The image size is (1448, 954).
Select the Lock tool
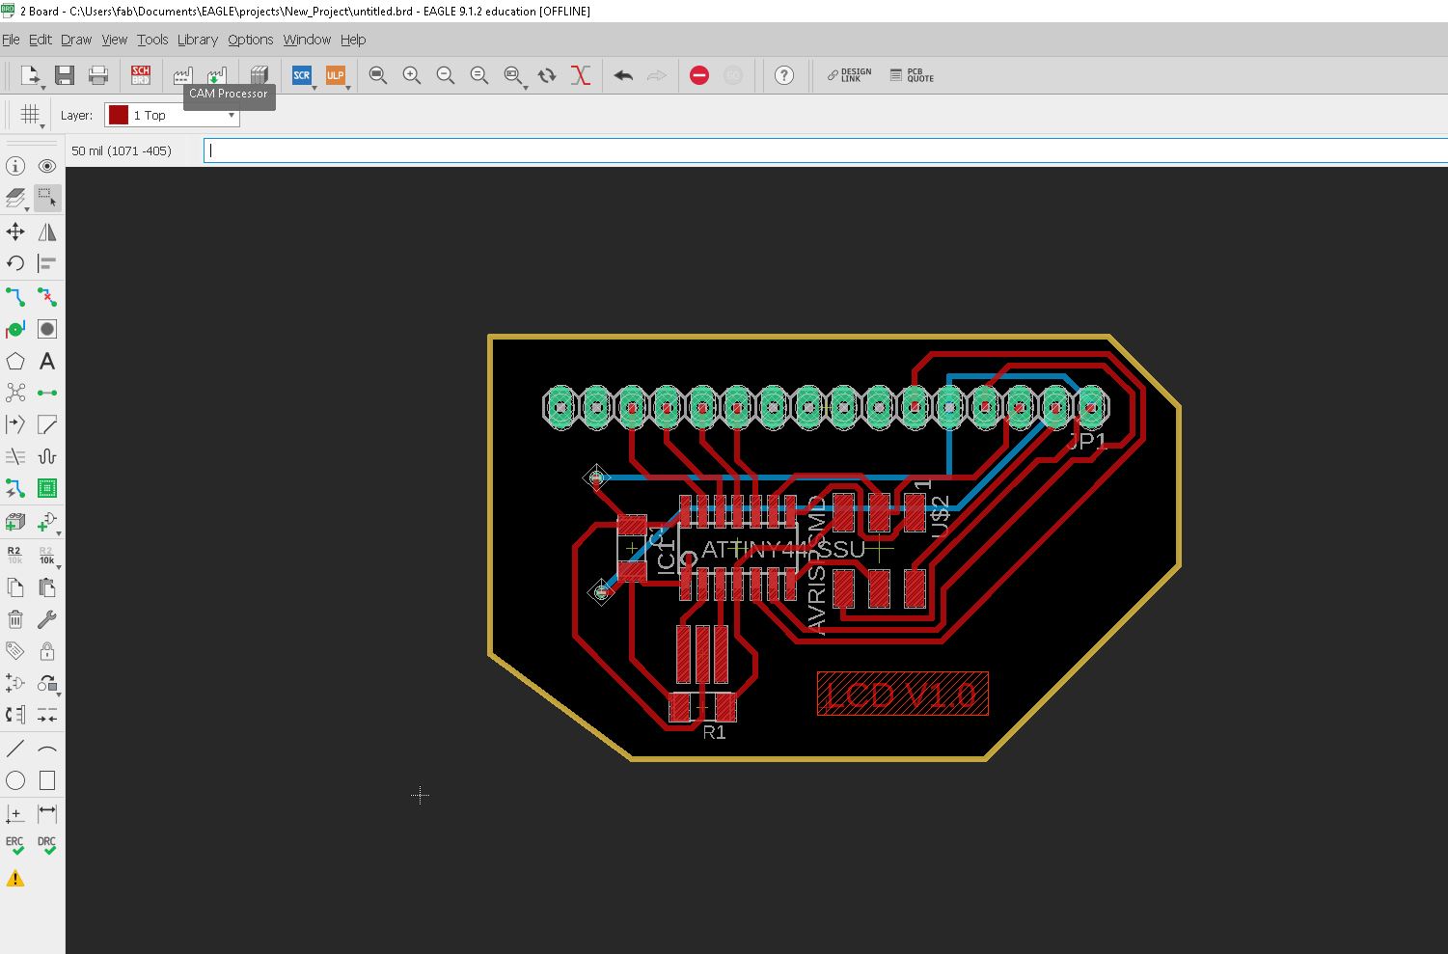(x=47, y=651)
